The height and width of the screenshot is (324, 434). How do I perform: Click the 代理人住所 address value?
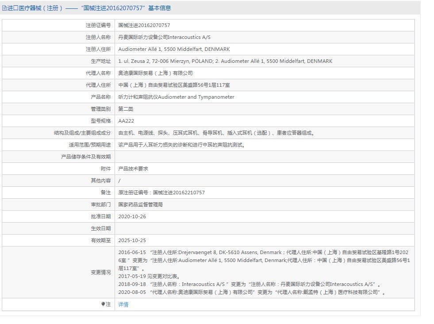(x=174, y=85)
